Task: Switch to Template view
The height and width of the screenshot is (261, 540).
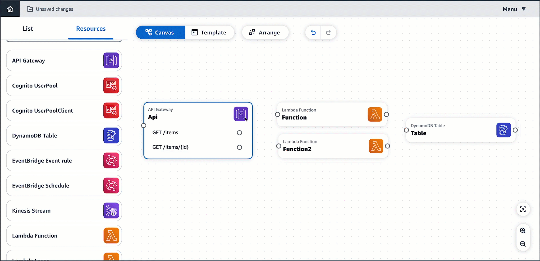Action: click(209, 32)
